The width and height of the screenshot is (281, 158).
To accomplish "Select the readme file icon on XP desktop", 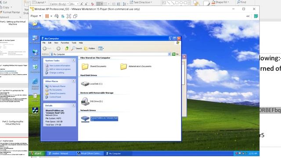I will click(x=35, y=97).
